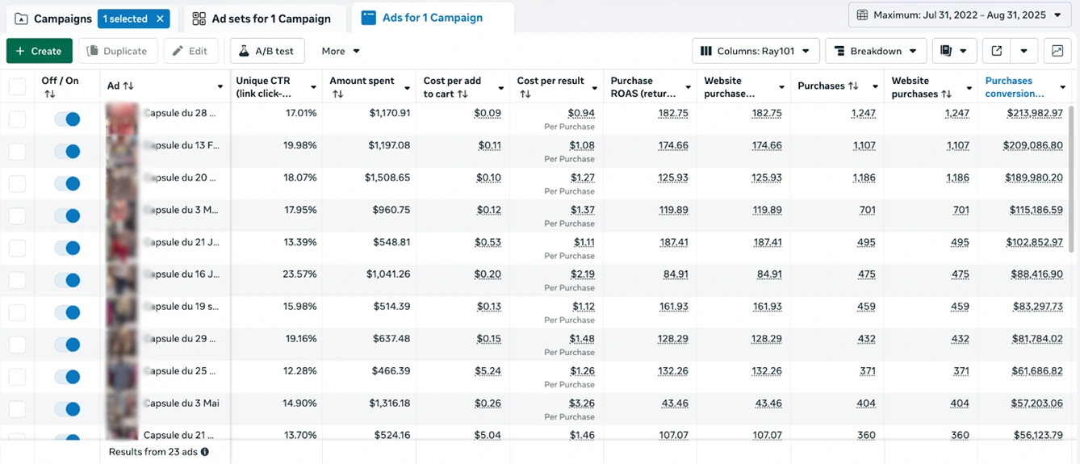Image resolution: width=1080 pixels, height=464 pixels.
Task: Select all ads with header checkbox
Action: coord(17,86)
